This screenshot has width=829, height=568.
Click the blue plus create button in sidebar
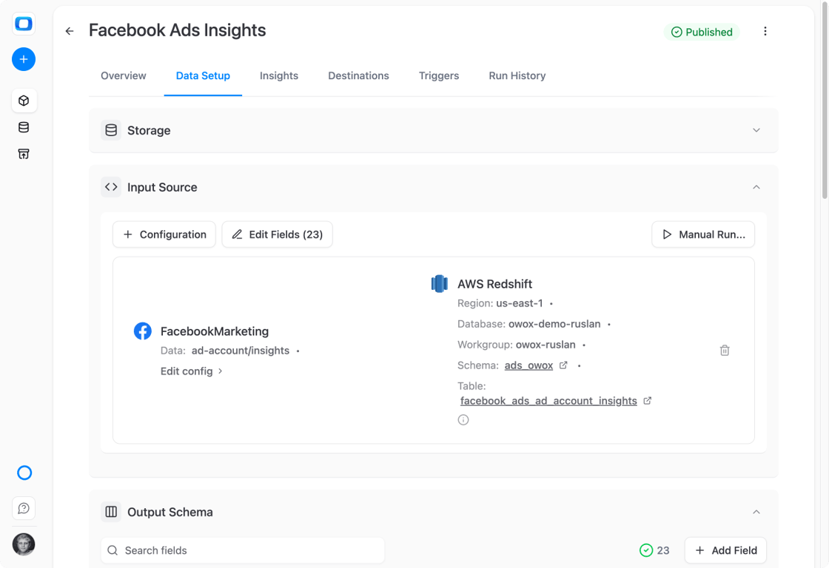(x=24, y=59)
